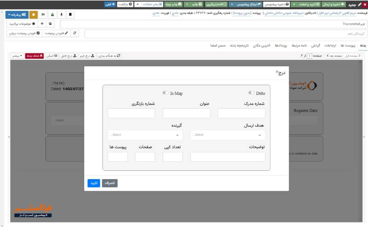Toggle the Ditto switch

point(251,93)
